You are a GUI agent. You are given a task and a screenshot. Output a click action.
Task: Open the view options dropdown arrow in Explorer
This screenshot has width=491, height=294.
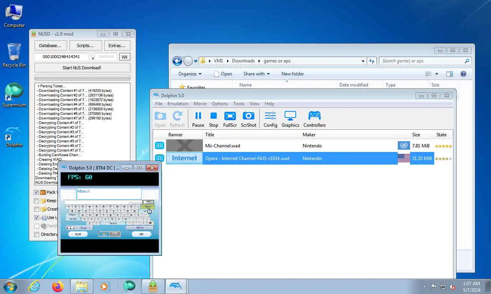(437, 74)
